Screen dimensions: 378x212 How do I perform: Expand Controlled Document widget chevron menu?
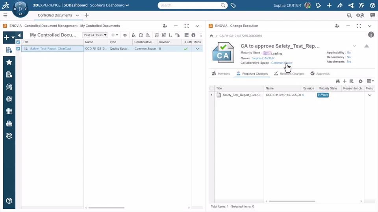point(197,26)
